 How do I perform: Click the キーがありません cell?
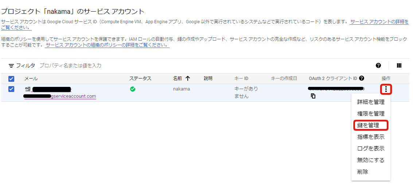point(246,92)
